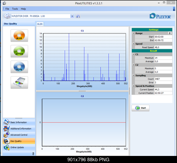Click the Settings header bar

[152, 30]
